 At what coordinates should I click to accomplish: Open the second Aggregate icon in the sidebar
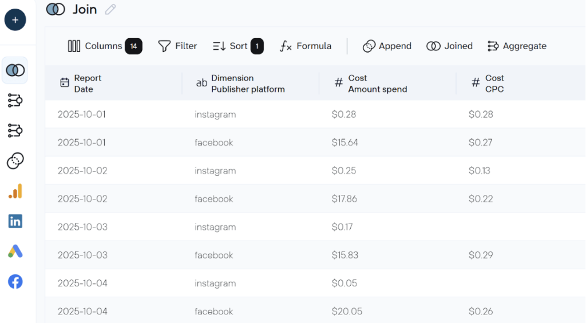pos(15,131)
